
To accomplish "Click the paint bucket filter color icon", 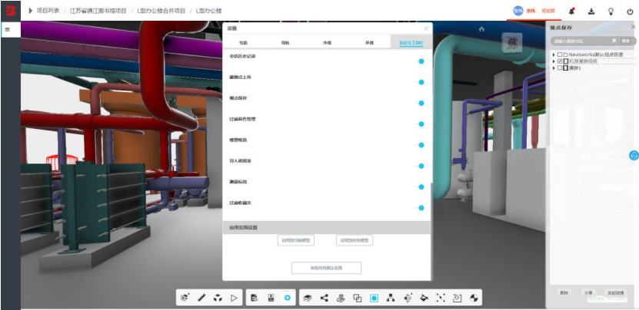I will [424, 298].
